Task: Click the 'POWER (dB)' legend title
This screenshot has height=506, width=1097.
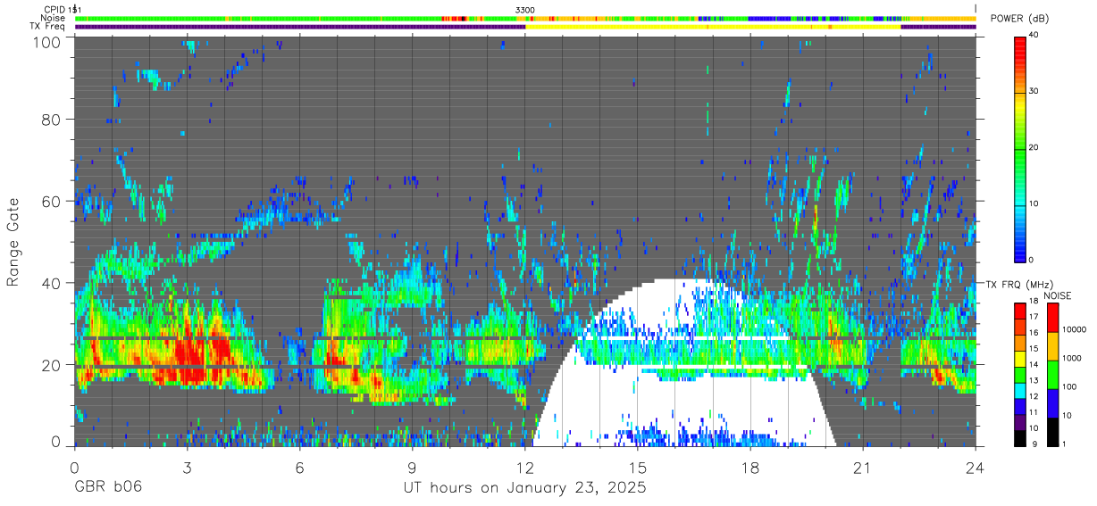Action: tap(1019, 18)
